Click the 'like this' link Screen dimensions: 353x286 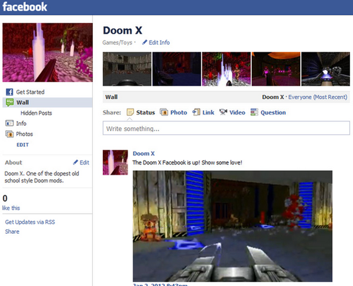click(11, 208)
